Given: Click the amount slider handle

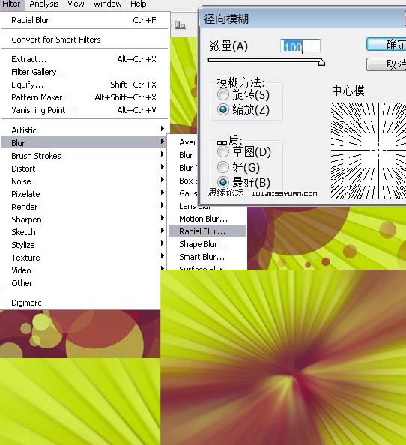Looking at the screenshot, I should click(x=321, y=62).
